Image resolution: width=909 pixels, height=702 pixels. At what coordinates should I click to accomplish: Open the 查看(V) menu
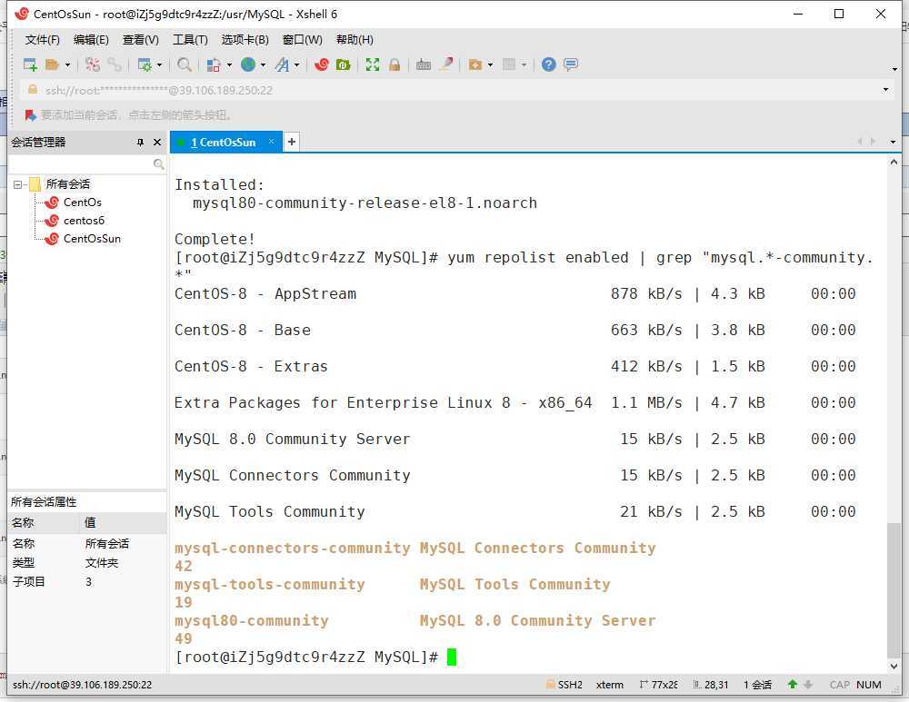click(x=140, y=40)
